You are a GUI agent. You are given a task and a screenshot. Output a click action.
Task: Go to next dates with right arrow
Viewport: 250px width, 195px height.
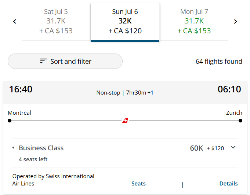[x=235, y=22]
